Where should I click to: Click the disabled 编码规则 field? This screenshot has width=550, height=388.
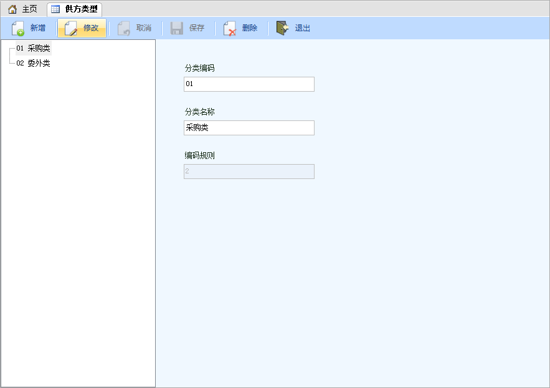pyautogui.click(x=249, y=172)
